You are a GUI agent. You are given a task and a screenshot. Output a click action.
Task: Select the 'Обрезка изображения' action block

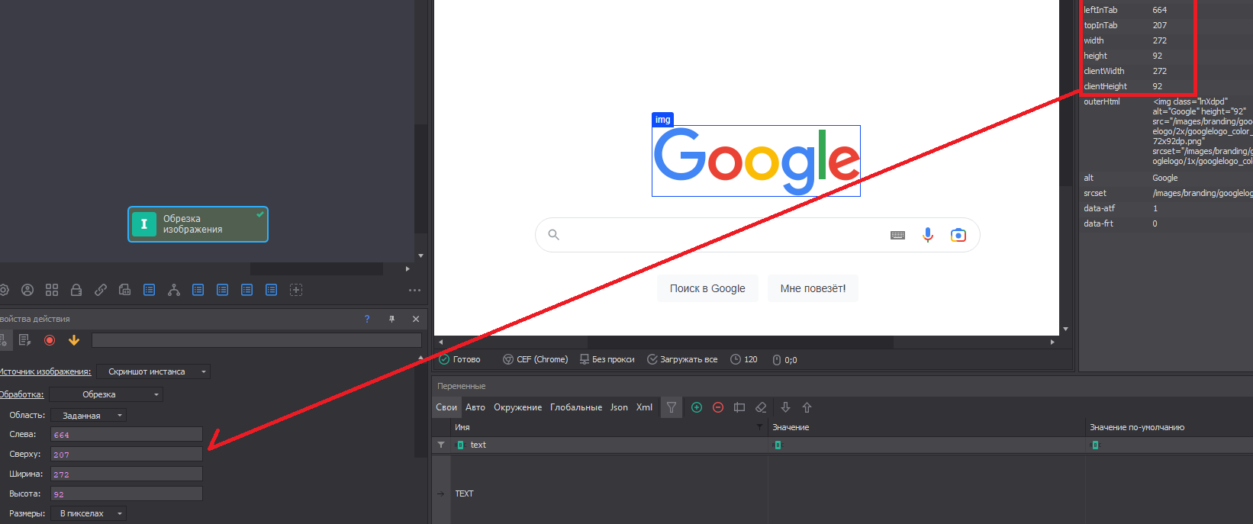pos(198,224)
